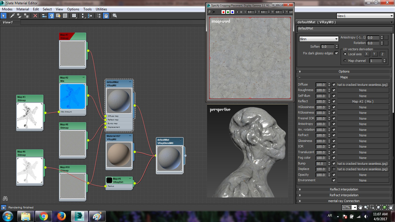The width and height of the screenshot is (395, 222).
Task: Toggle monochrome display in cropping window
Action: 237,12
